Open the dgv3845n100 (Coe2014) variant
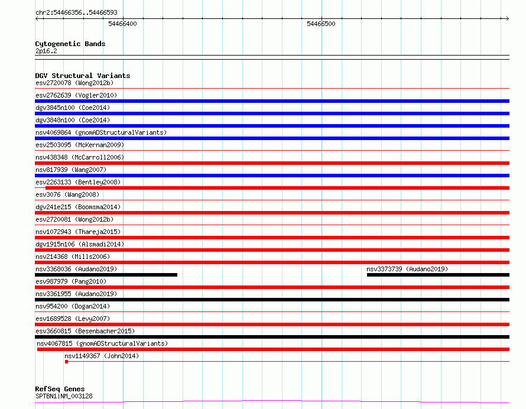The width and height of the screenshot is (526, 409). pos(73,108)
